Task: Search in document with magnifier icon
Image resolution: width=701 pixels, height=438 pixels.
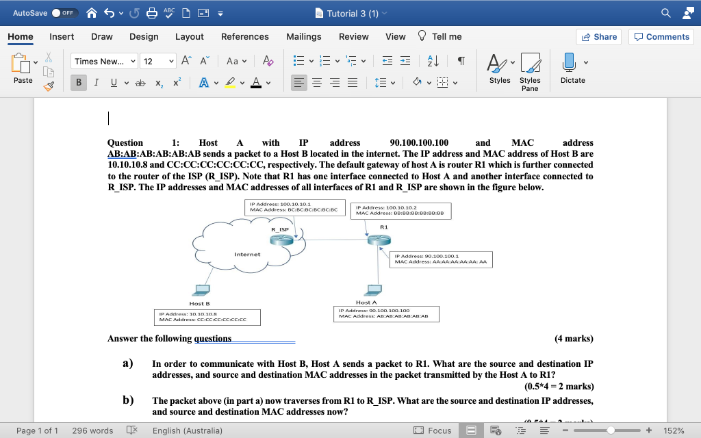Action: click(665, 13)
